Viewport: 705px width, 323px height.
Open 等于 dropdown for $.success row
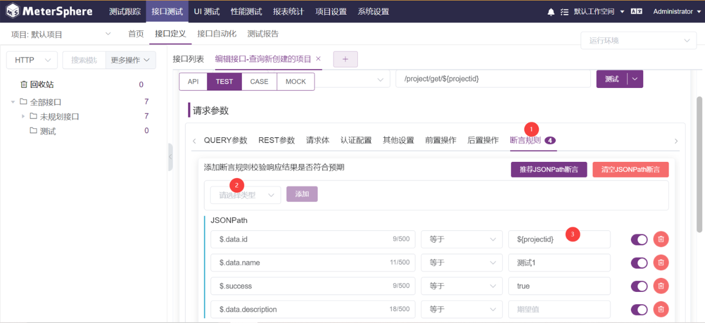[x=462, y=286]
